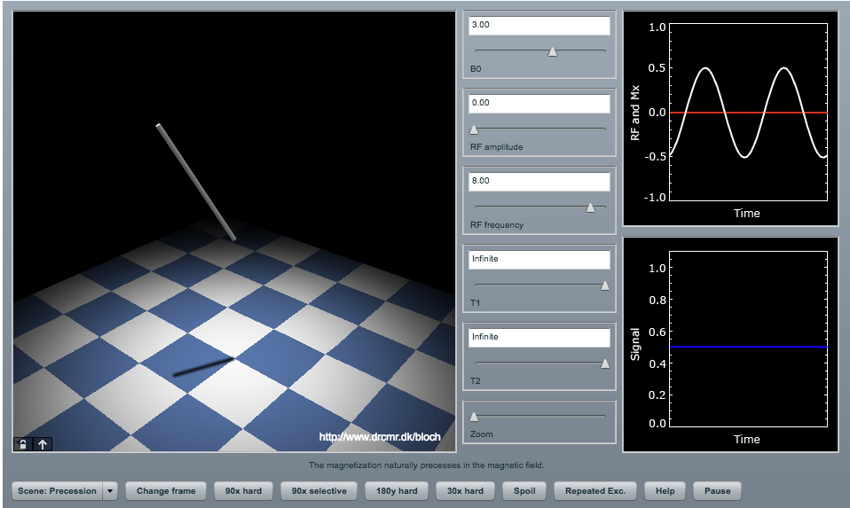
Task: Apply a 90x hard pulse
Action: (243, 490)
